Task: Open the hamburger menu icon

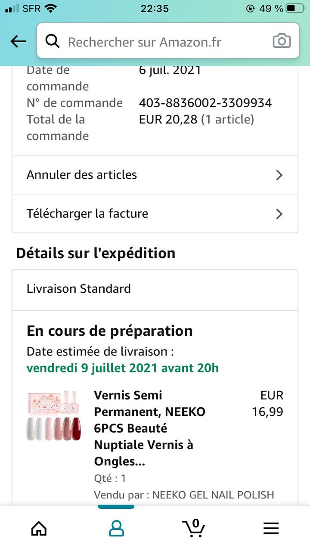Action: [x=271, y=528]
